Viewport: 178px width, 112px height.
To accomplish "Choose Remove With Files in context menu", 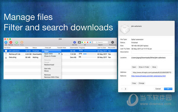I will click(52, 77).
